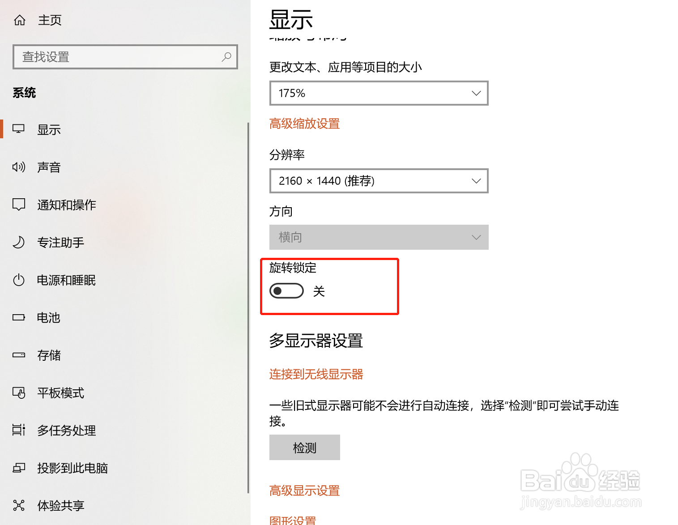Open the 横向 orientation dropdown
Viewport: 678px width, 525px height.
(x=378, y=237)
